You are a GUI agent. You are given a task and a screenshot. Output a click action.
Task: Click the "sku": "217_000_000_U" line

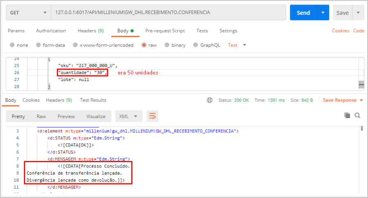(88, 66)
